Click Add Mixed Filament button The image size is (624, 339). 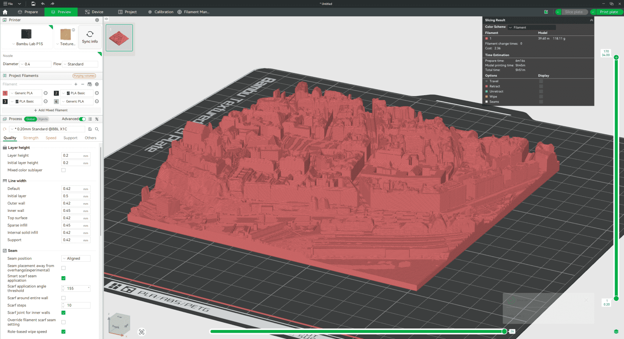coord(51,110)
